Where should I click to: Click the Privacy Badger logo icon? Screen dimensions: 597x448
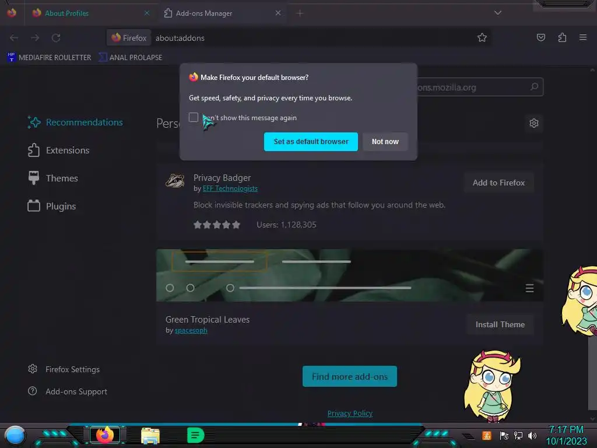[x=175, y=181]
